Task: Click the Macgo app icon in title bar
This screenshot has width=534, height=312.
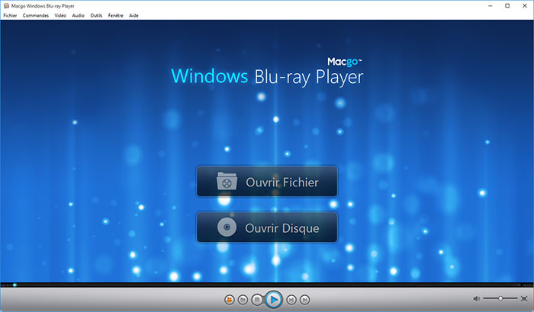Action: [6, 6]
